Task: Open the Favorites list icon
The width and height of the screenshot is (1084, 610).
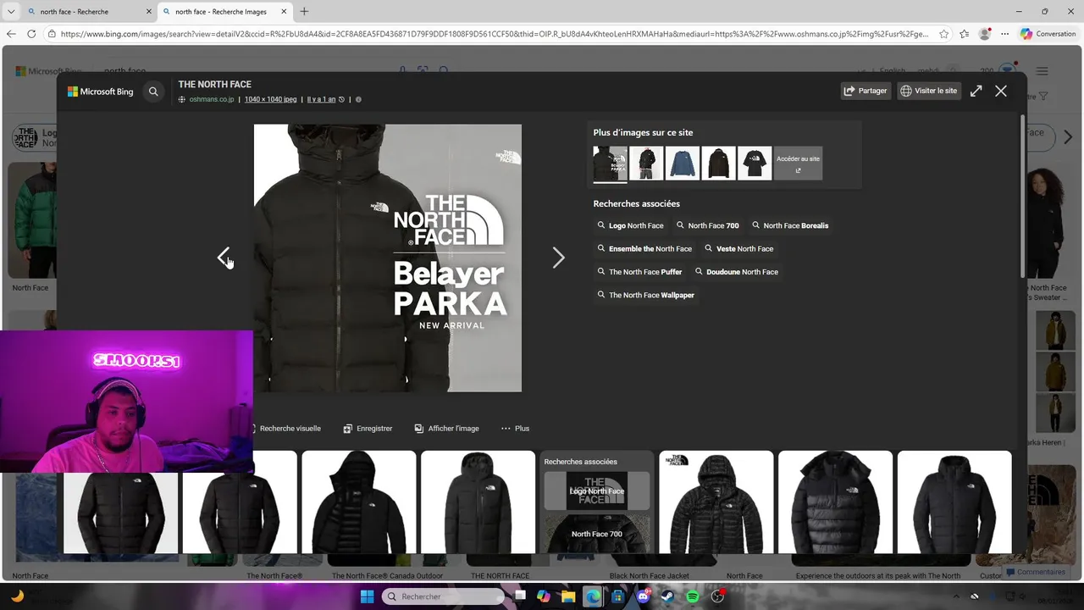Action: point(965,34)
